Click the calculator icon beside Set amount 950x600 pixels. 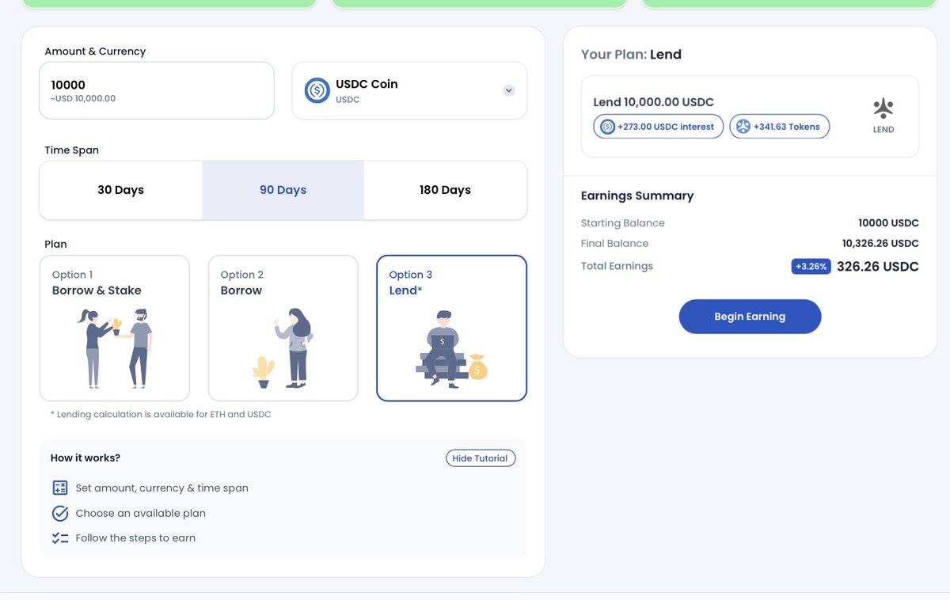(60, 488)
